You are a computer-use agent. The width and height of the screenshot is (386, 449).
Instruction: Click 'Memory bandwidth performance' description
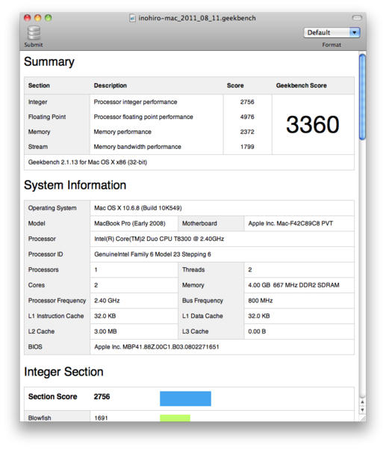coord(137,147)
